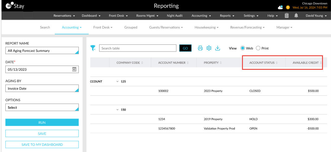Click the HOLD status cell
This screenshot has height=152, width=331.
pos(253,119)
